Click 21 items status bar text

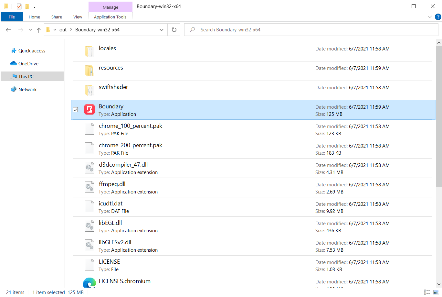point(15,292)
